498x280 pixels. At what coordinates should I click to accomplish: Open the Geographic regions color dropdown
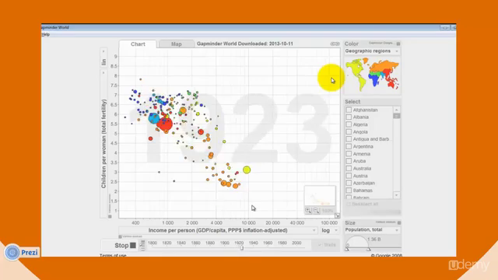(372, 51)
